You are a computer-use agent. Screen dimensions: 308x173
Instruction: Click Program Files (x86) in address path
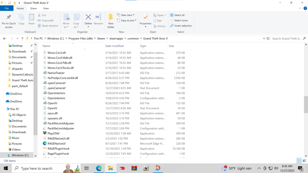click(x=80, y=38)
